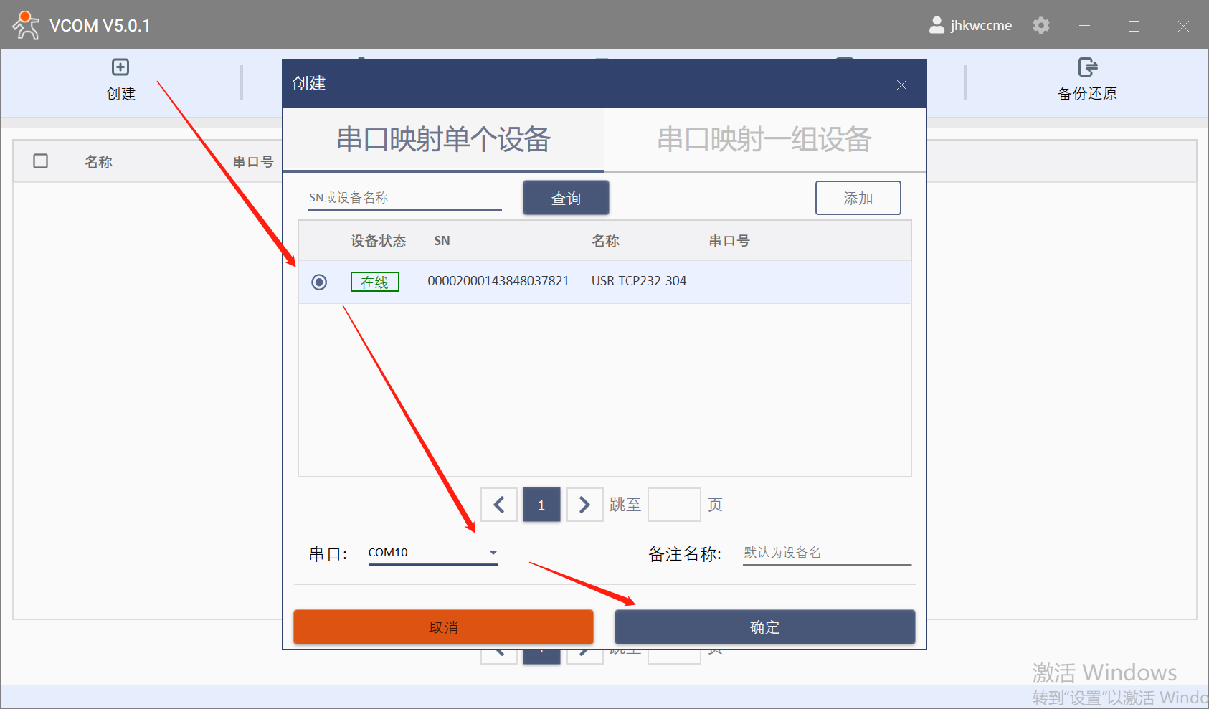This screenshot has height=709, width=1209.
Task: Switch to 串口映射单个设备 tab
Action: point(443,140)
